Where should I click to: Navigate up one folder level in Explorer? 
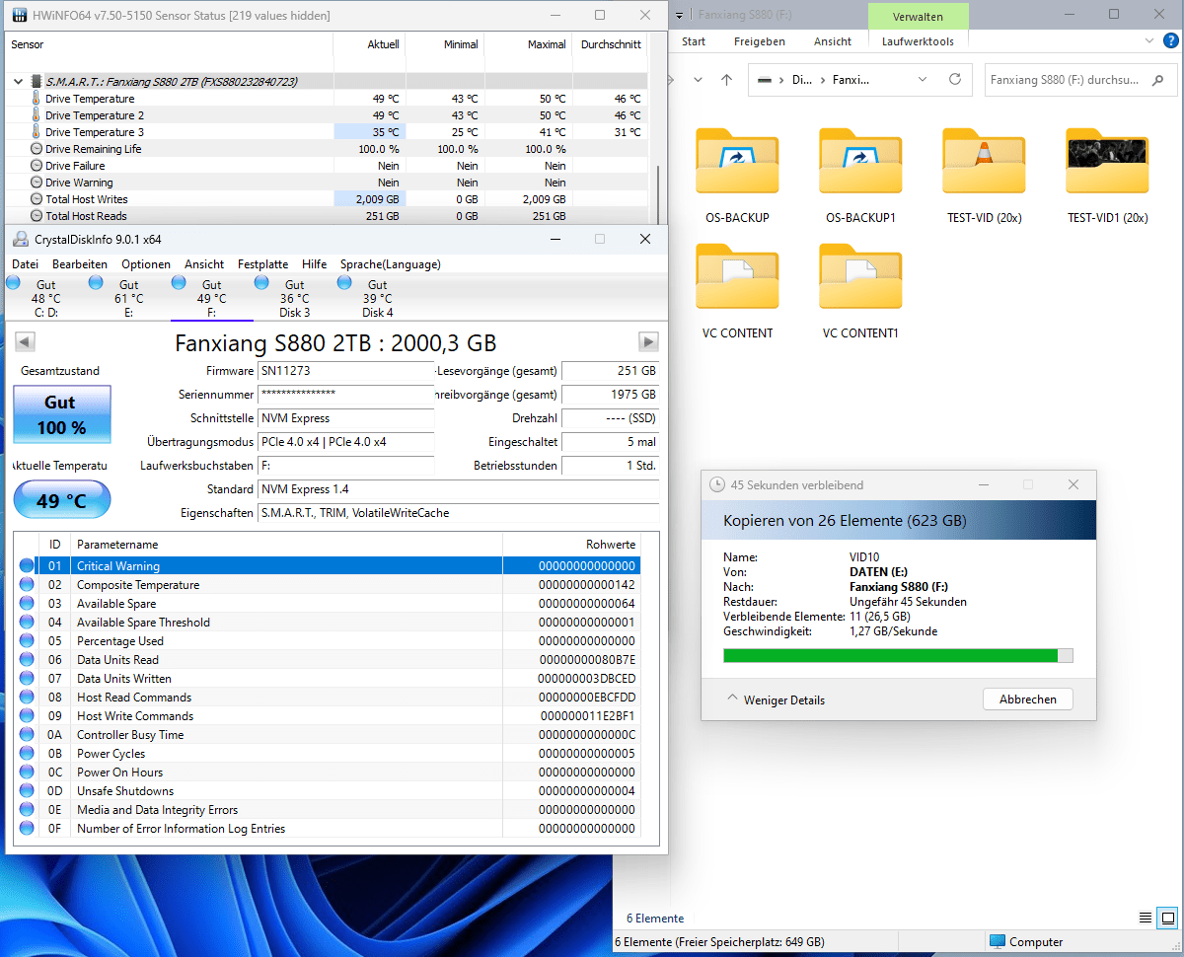[x=726, y=80]
